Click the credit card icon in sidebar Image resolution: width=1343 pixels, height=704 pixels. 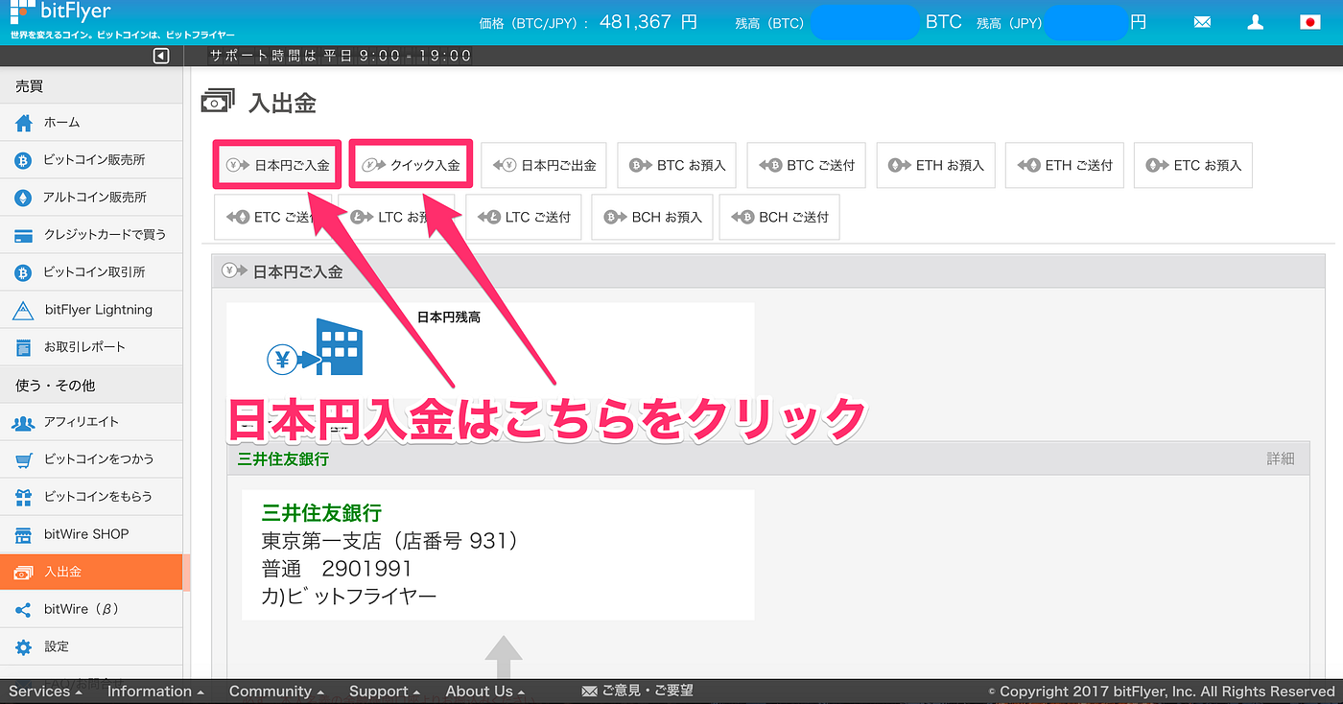click(24, 235)
